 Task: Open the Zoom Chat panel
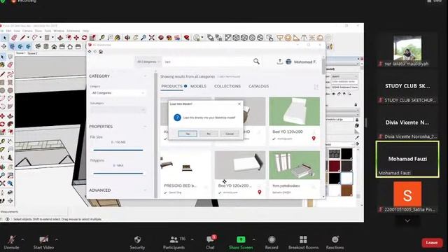click(x=210, y=242)
